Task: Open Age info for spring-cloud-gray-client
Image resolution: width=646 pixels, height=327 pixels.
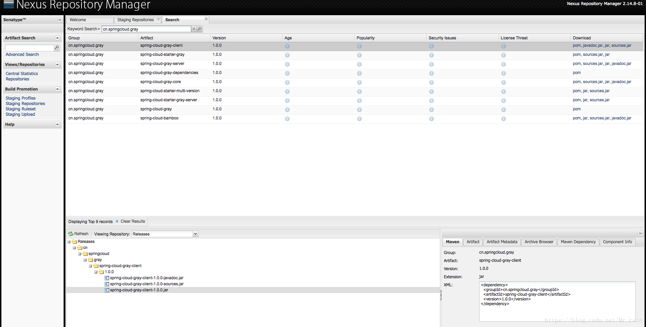Action: point(287,46)
